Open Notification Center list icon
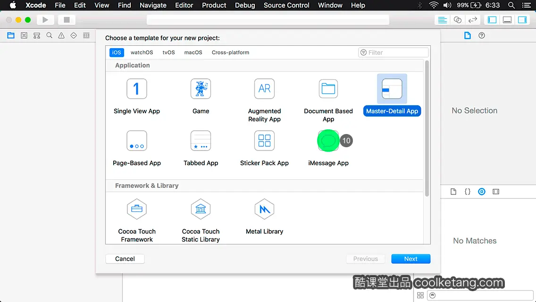 coord(527,5)
